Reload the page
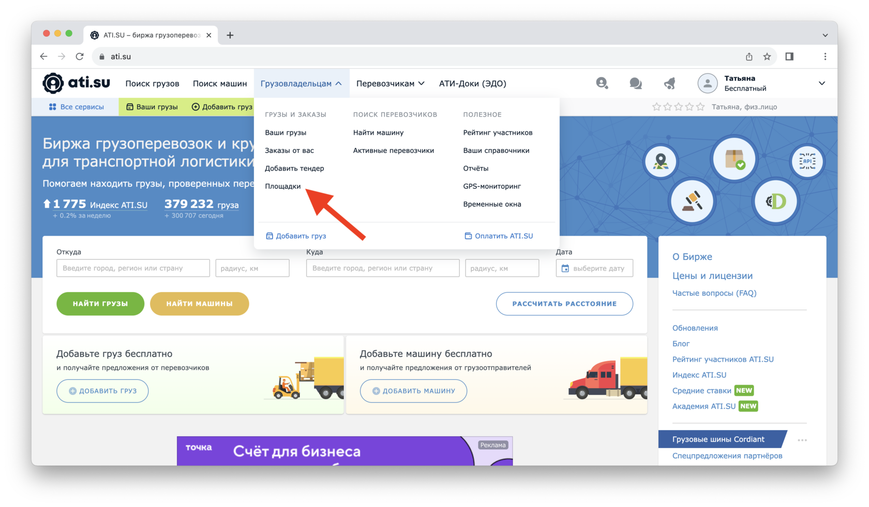The height and width of the screenshot is (507, 869). (80, 56)
